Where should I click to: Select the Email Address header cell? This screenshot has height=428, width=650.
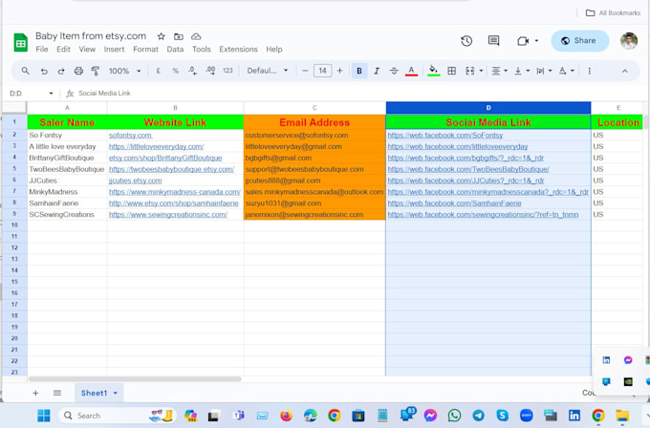coord(314,122)
